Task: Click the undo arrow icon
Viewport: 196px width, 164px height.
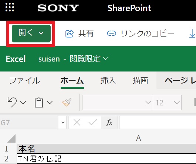Action: [12, 102]
